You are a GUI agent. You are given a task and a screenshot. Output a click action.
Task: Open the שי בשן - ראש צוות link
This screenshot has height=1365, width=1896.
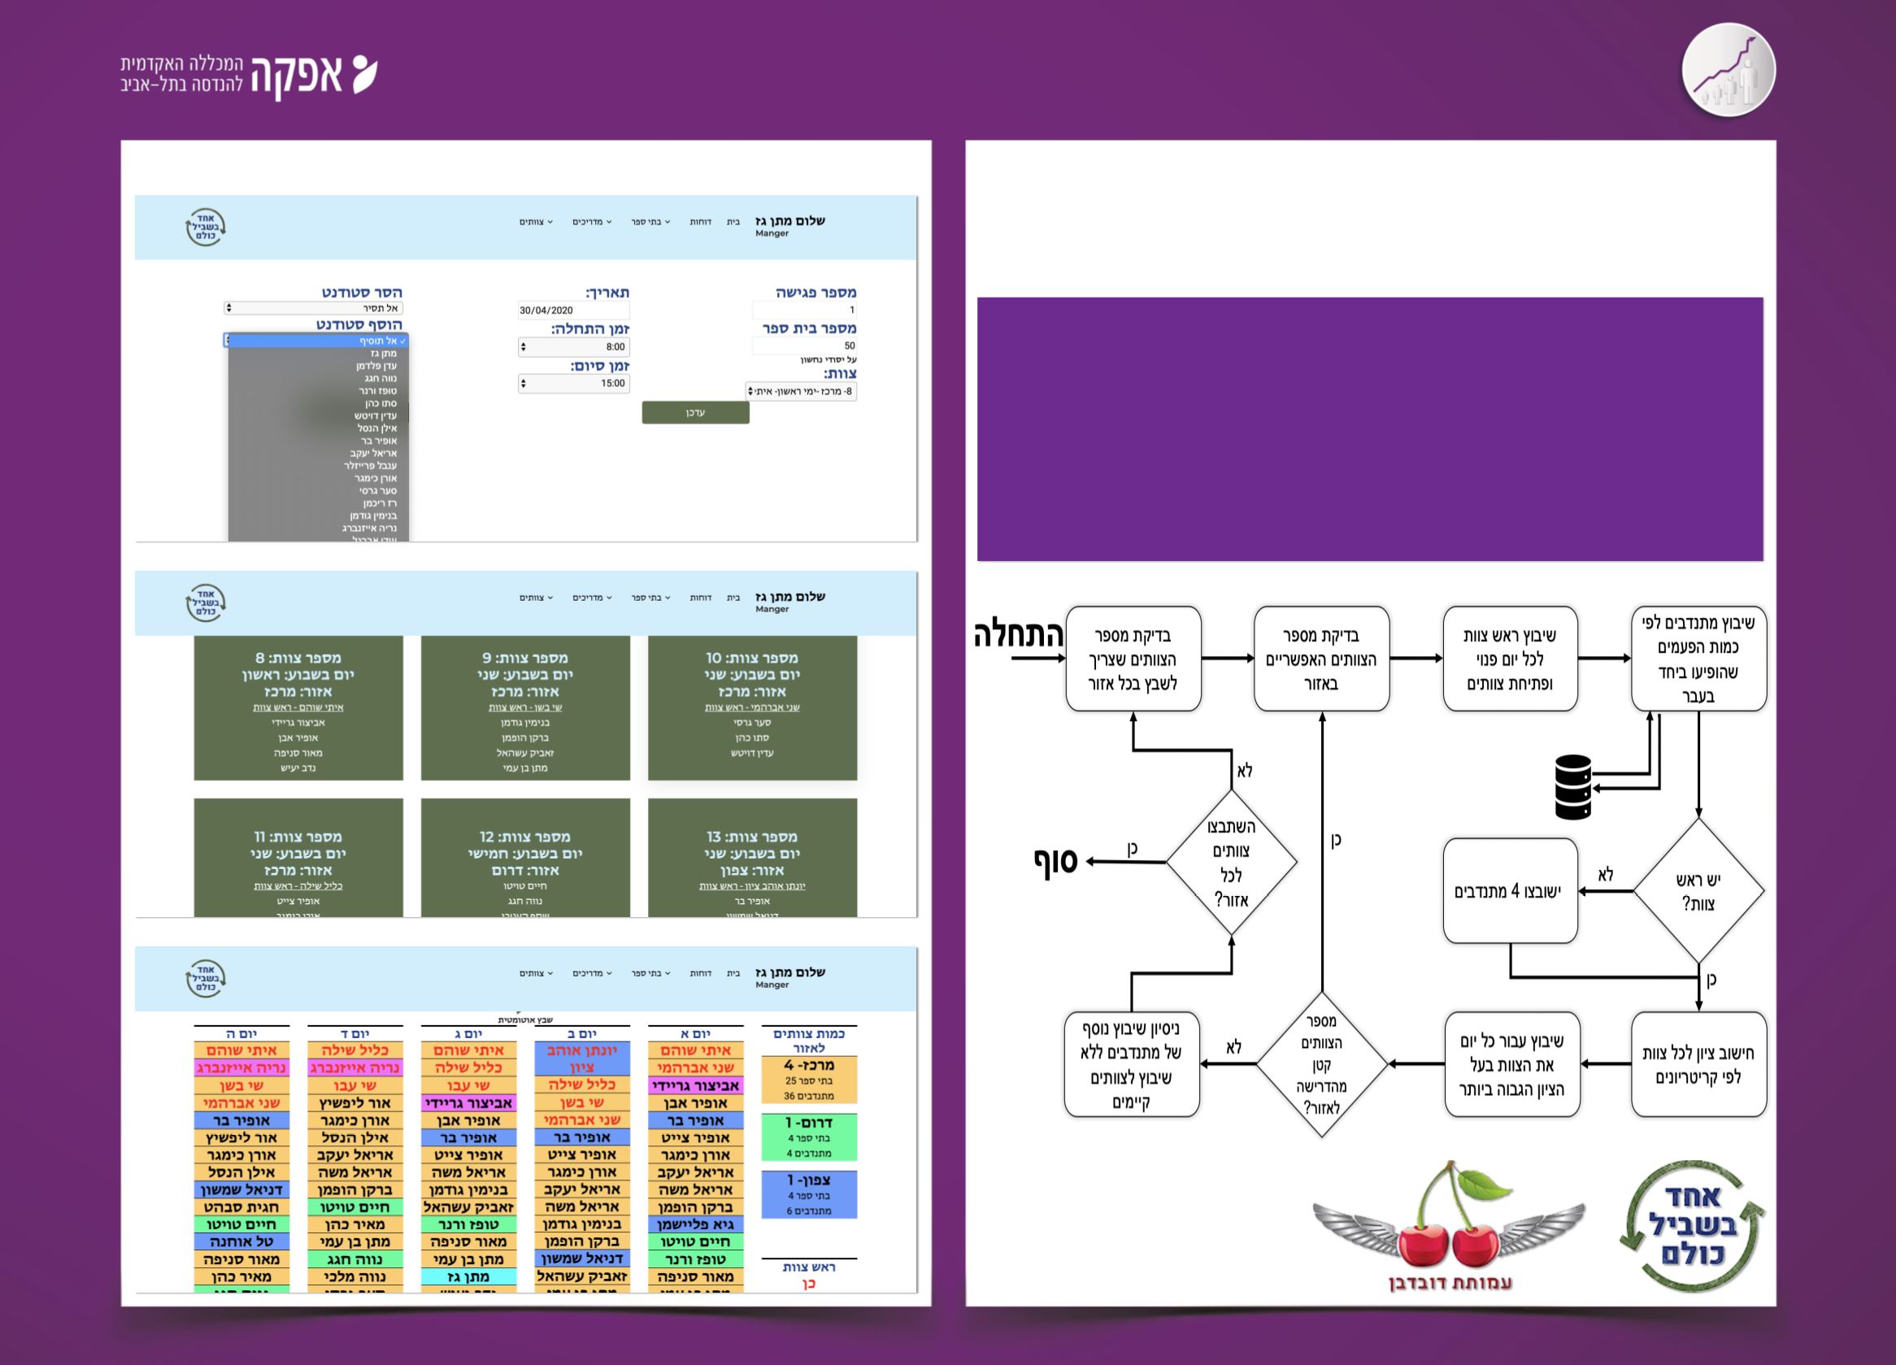click(x=525, y=708)
